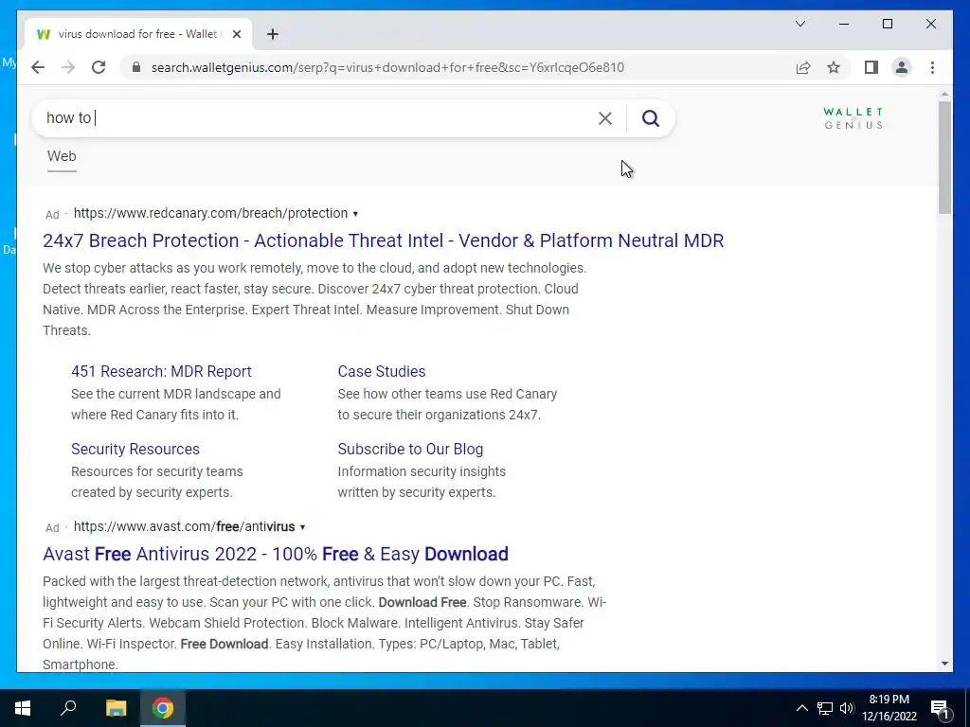Open the taskbar clock and date
The image size is (970, 727).
[889, 708]
